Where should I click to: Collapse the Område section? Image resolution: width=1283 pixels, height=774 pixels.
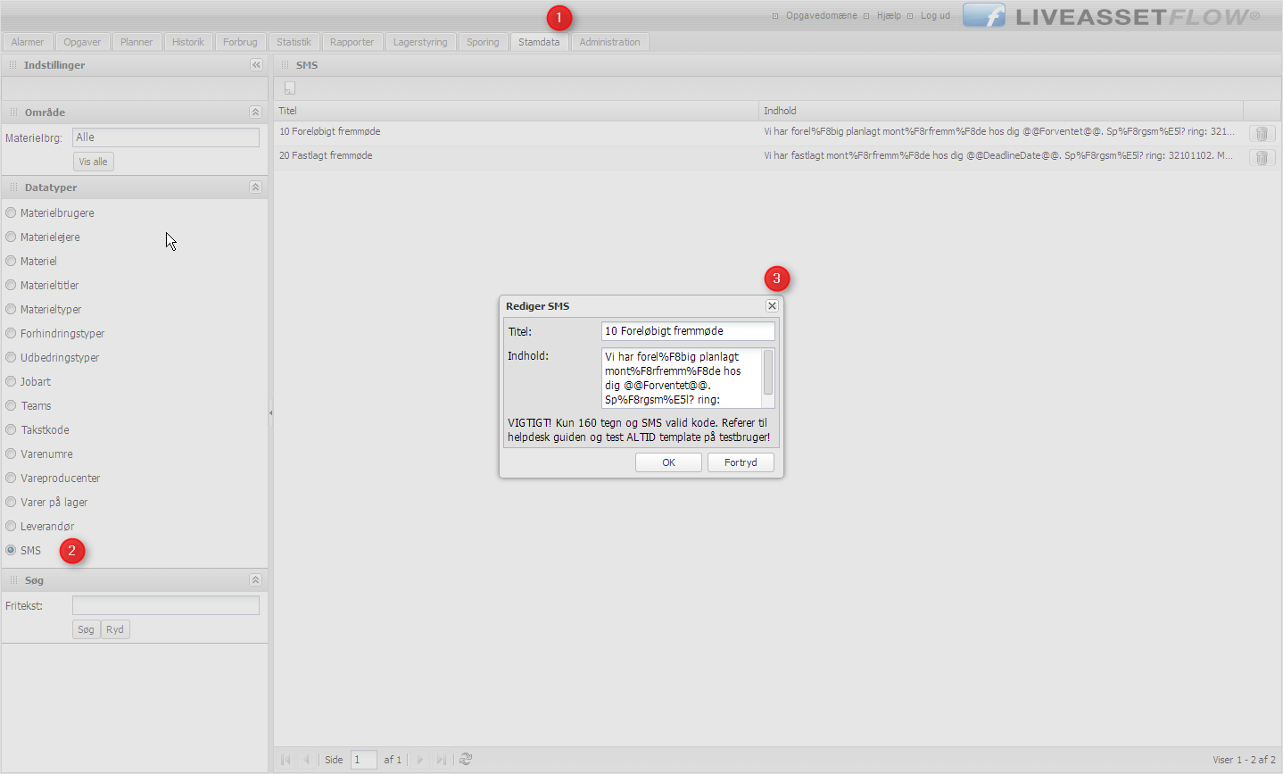255,112
